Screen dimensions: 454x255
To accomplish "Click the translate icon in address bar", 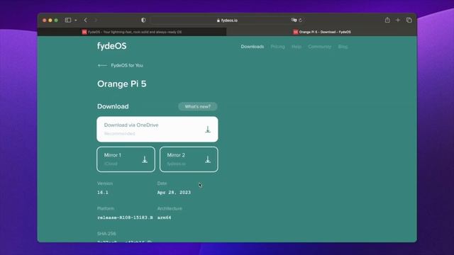I will (294, 20).
